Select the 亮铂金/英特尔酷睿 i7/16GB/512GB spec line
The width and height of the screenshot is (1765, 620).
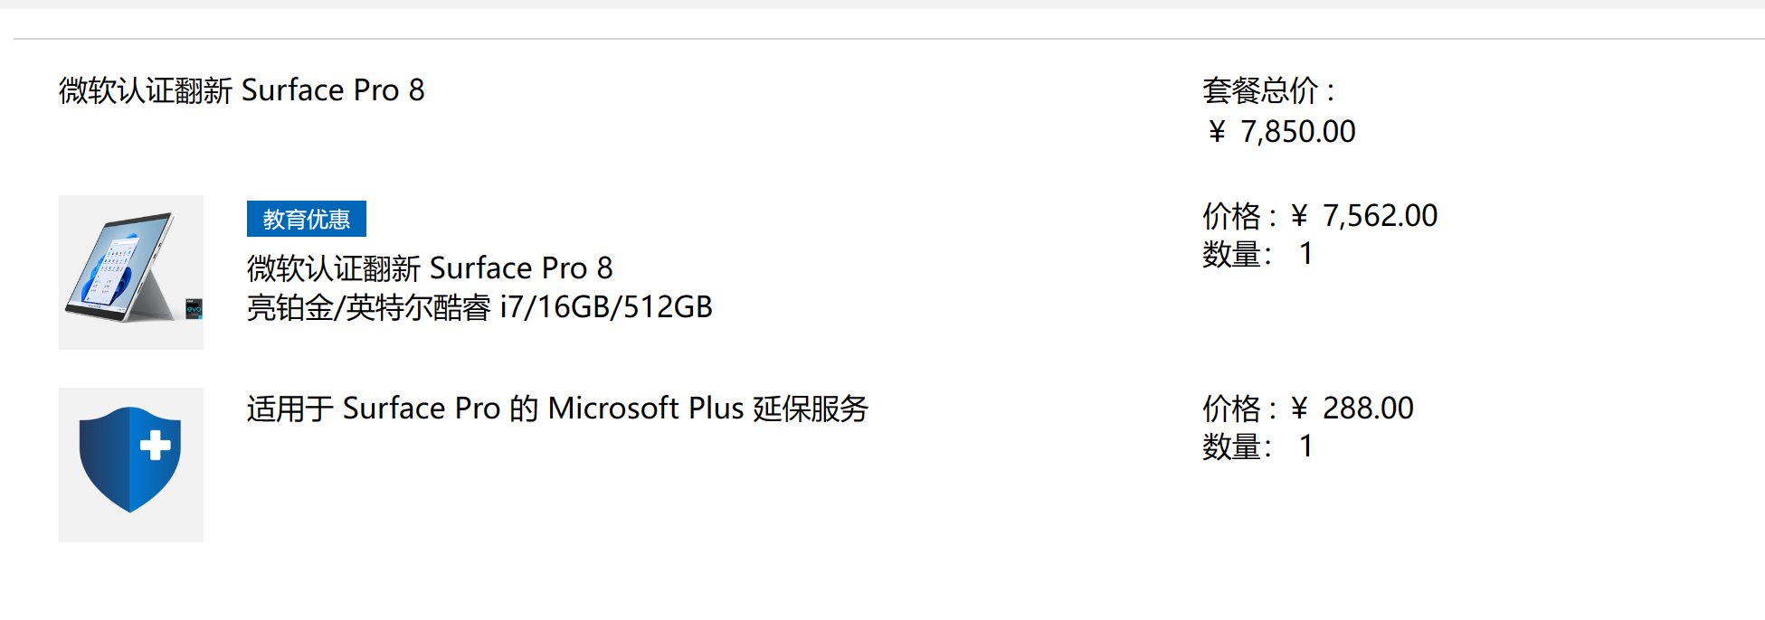point(479,307)
